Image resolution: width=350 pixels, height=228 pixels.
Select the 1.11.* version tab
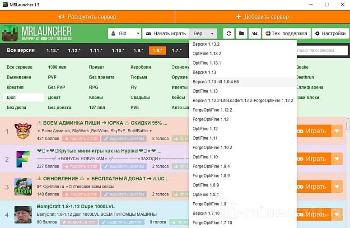[x=96, y=51]
